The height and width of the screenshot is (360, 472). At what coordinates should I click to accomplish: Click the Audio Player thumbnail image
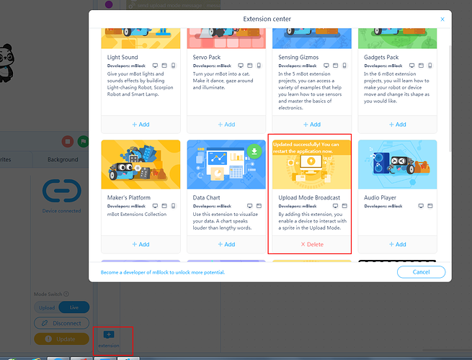pos(397,164)
